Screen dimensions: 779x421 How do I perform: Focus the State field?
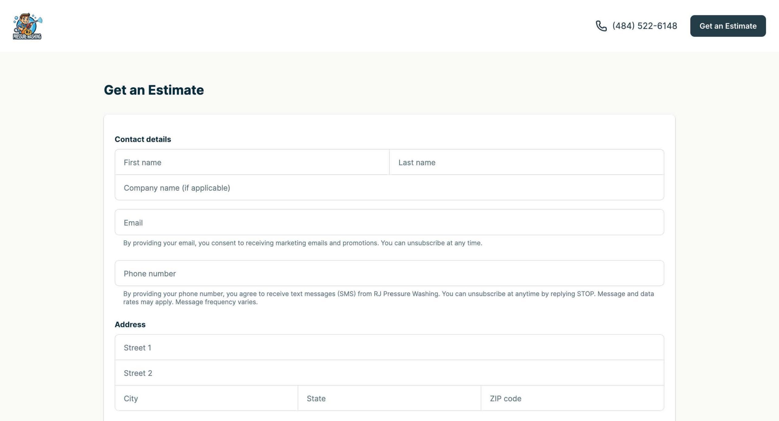389,398
